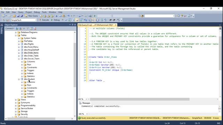Expand the Programmability folder node

(x=16, y=106)
